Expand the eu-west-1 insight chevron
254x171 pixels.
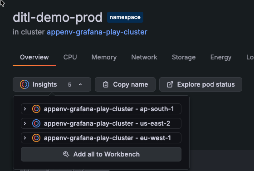click(25, 138)
